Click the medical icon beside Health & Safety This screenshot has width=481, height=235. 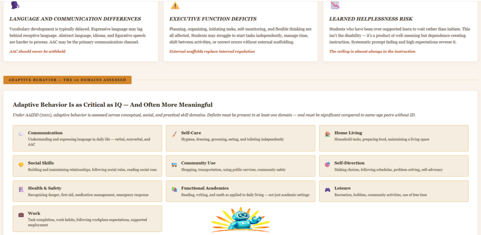coord(21,190)
